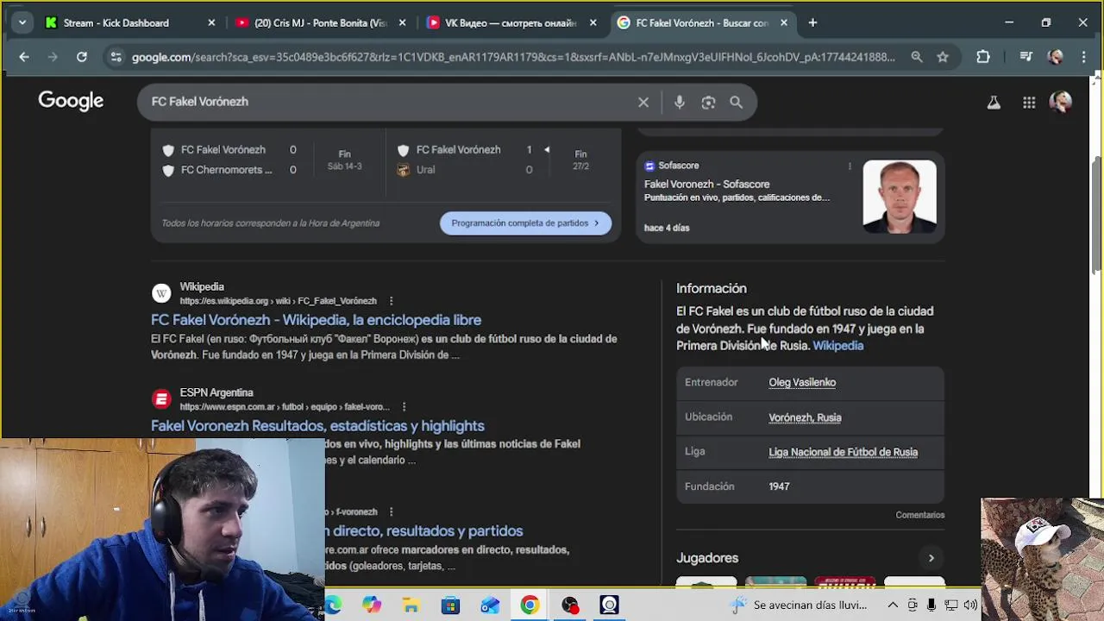Switch to the VK Видео tab
The width and height of the screenshot is (1104, 621).
click(x=511, y=23)
